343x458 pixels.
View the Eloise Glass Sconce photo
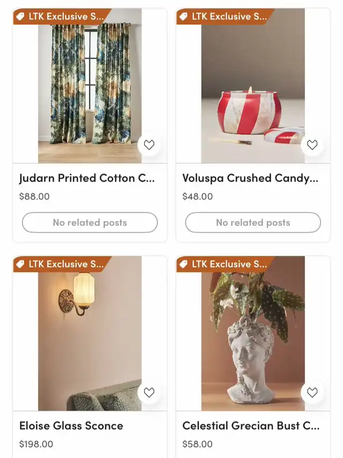click(90, 333)
